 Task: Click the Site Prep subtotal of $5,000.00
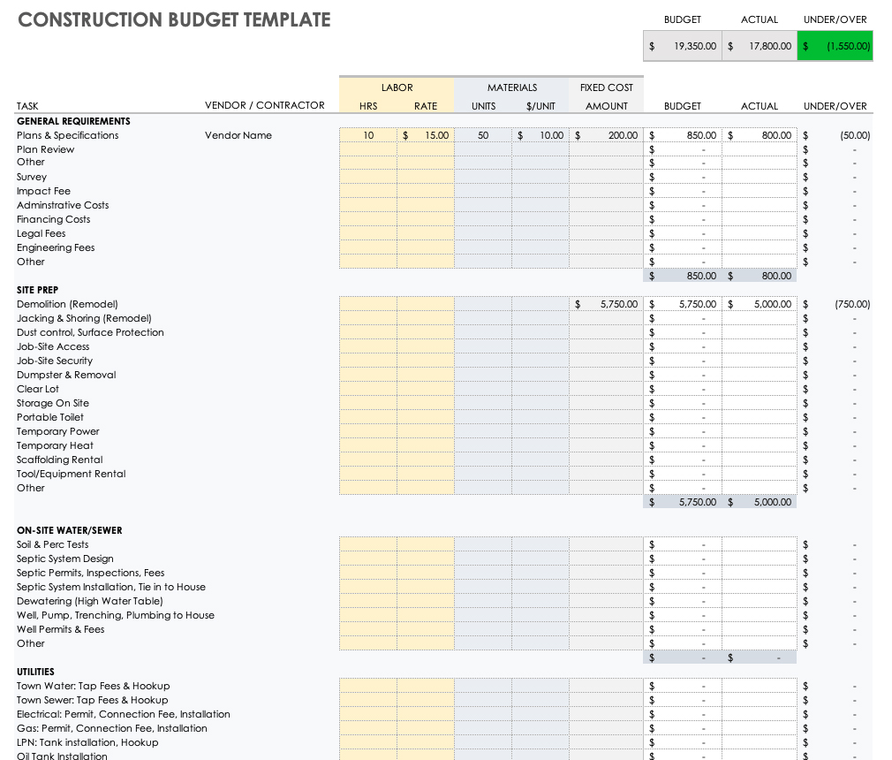(759, 501)
